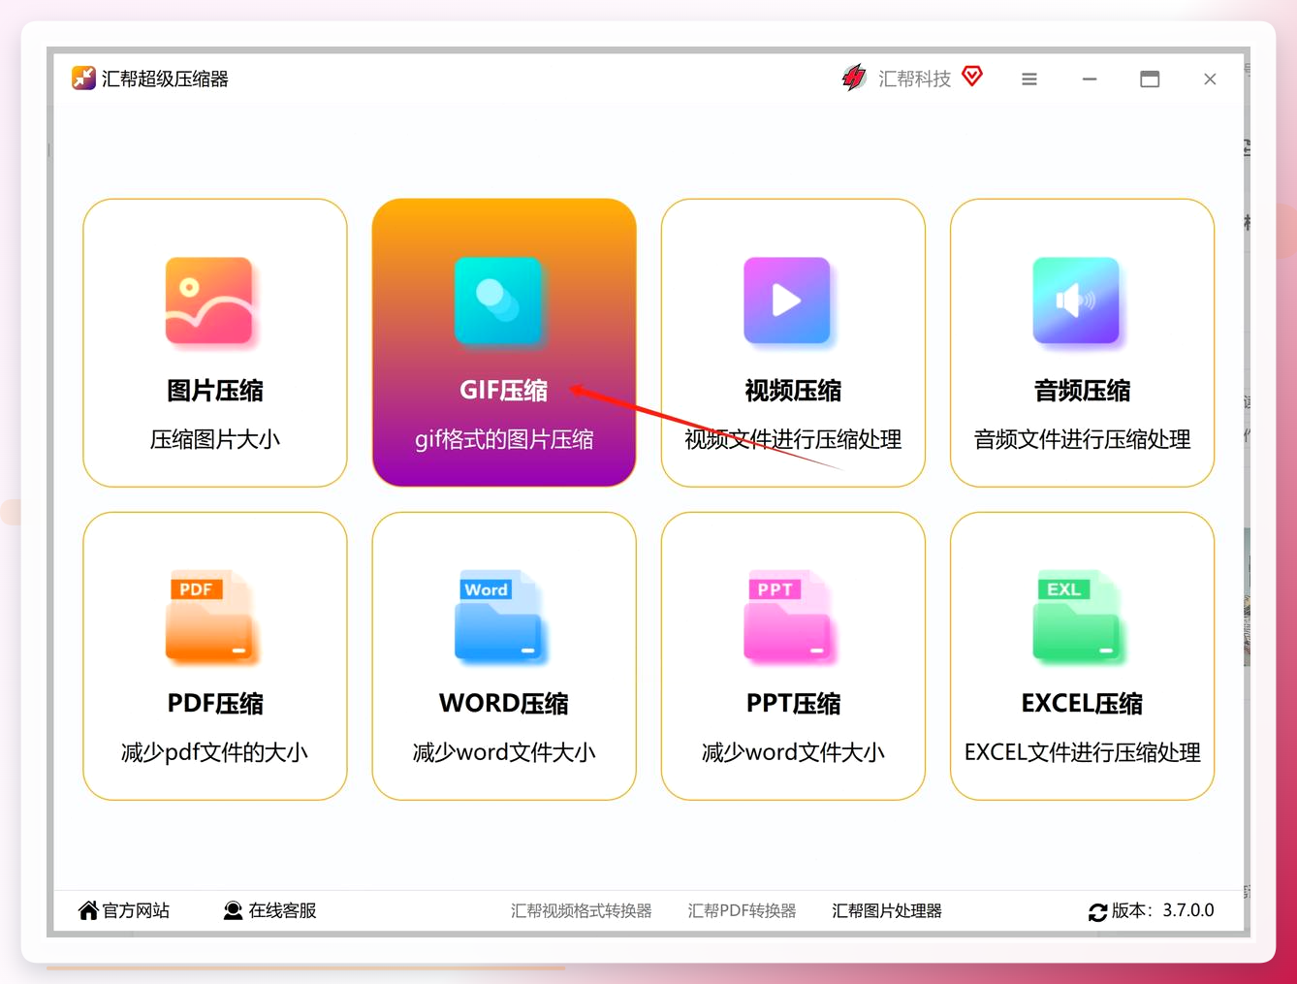Screen dimensions: 1297x984
Task: Click the 汇帮科技 company name
Action: (x=914, y=79)
